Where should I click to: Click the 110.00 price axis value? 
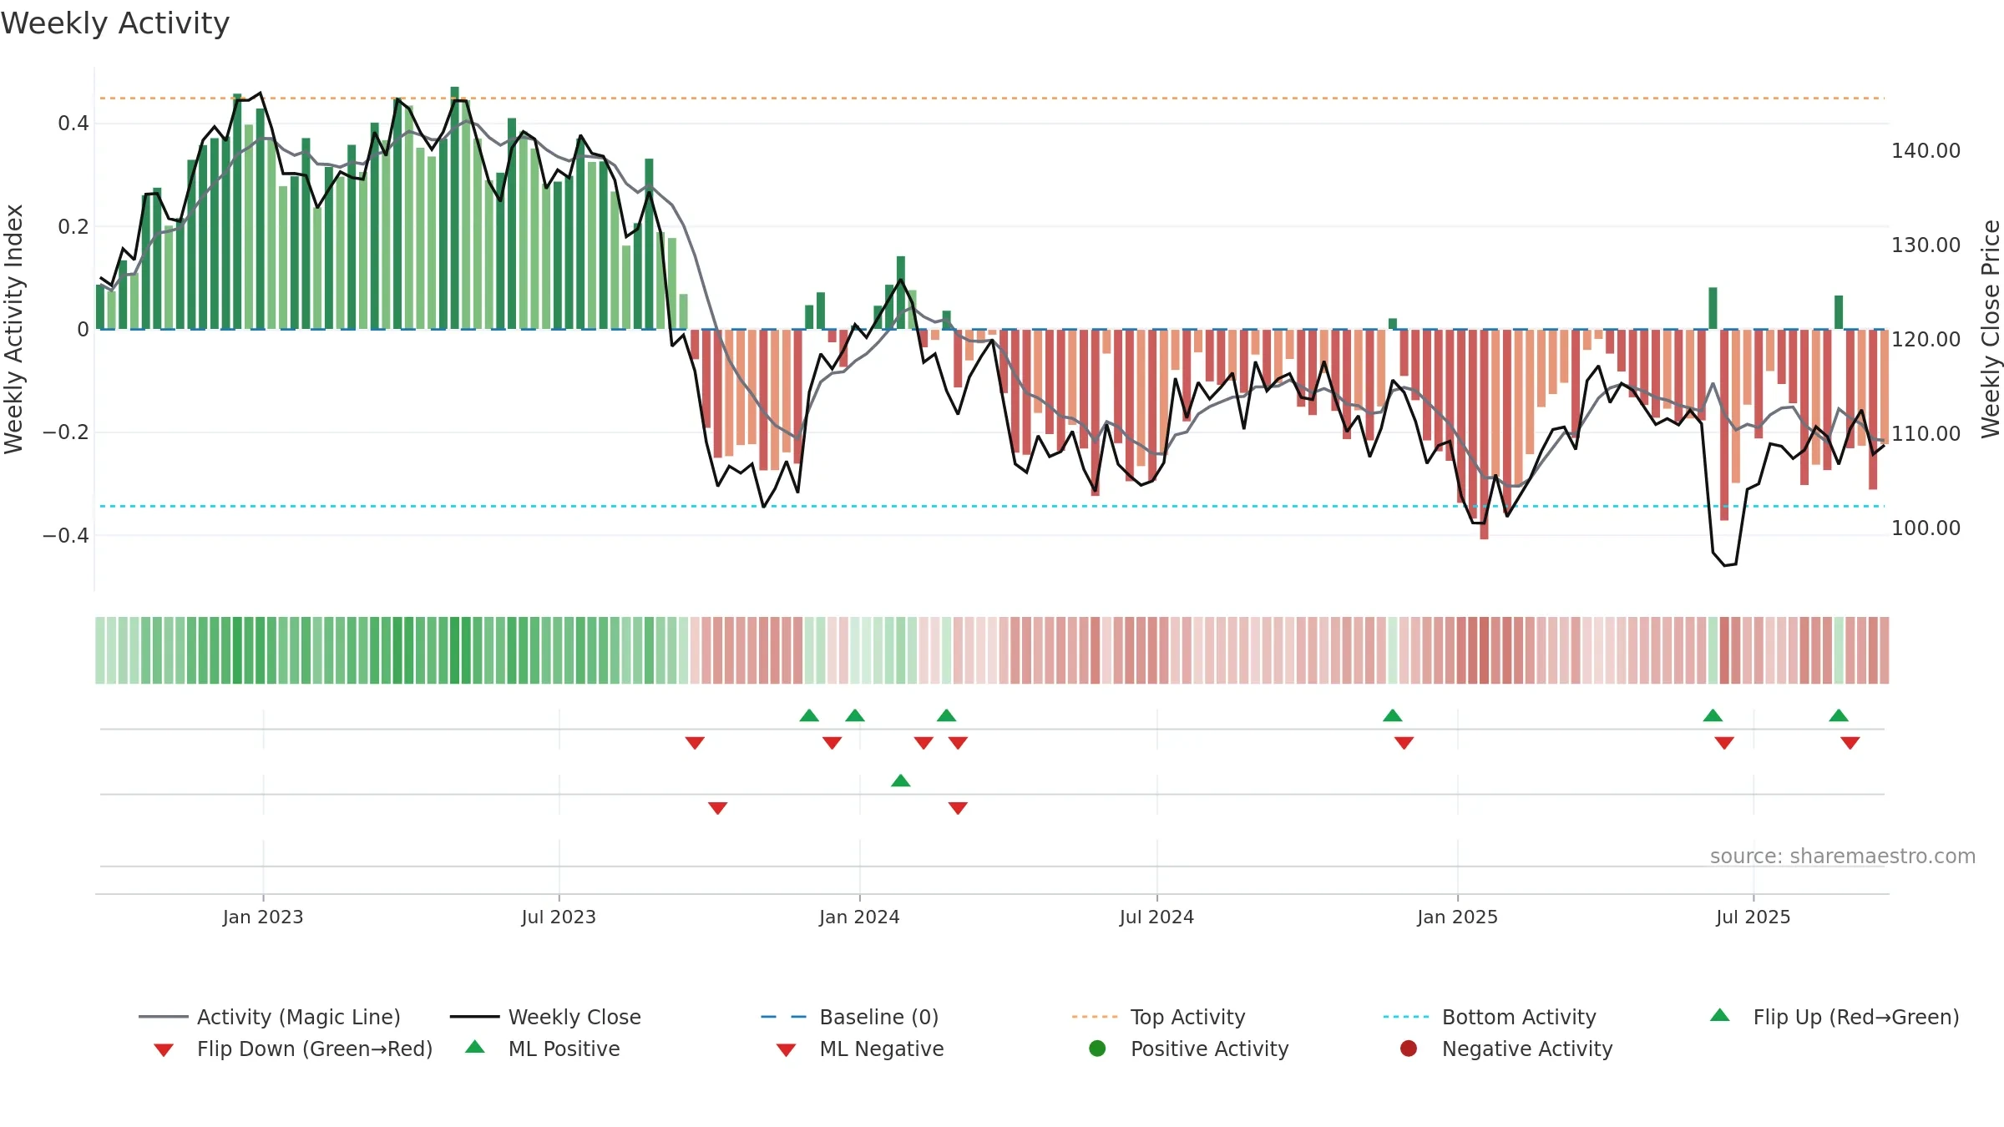pyautogui.click(x=1926, y=434)
